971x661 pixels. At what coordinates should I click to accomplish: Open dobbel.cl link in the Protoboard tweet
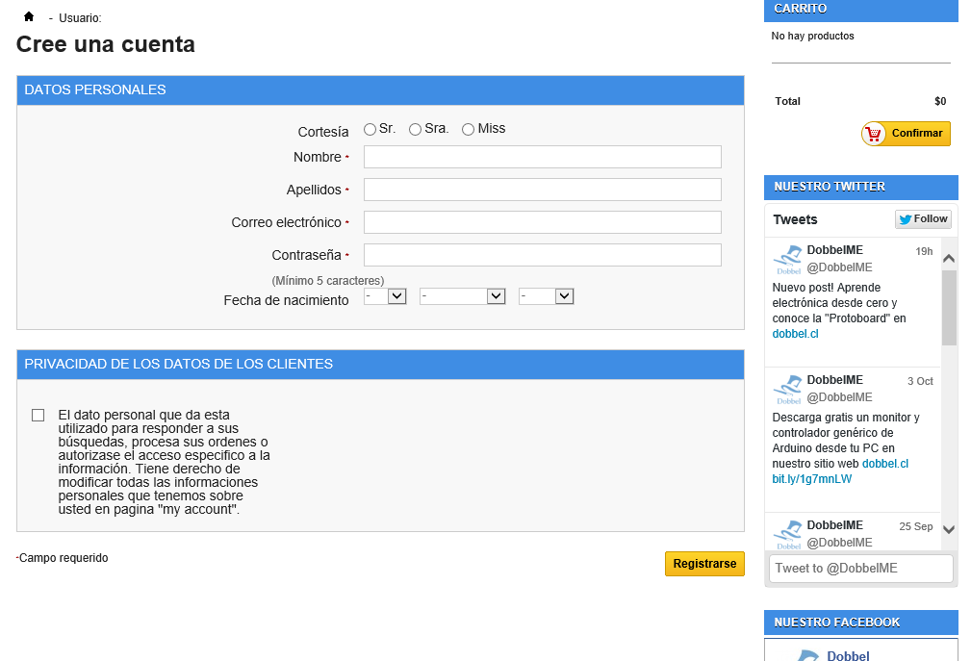click(x=795, y=334)
